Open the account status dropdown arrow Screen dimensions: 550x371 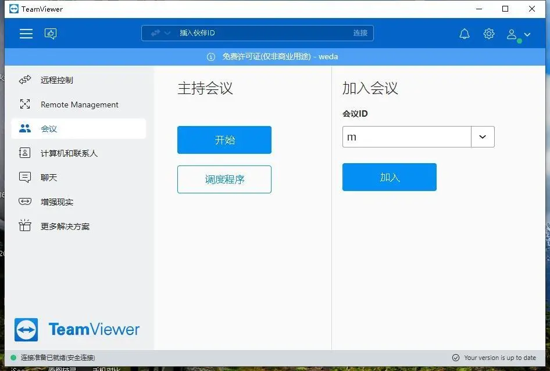[528, 35]
